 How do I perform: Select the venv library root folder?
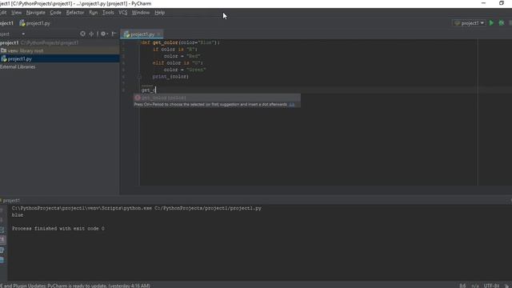click(x=59, y=50)
